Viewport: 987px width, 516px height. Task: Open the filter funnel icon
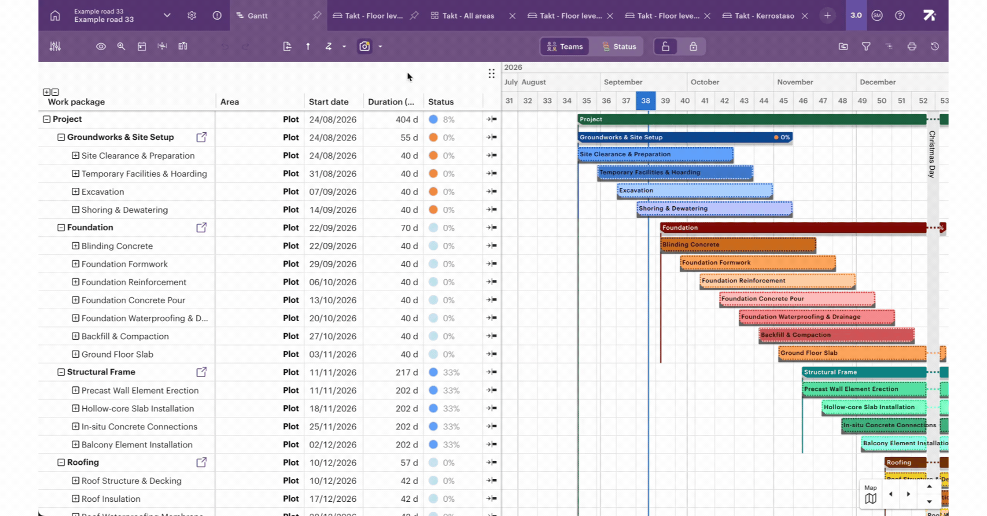pyautogui.click(x=866, y=46)
